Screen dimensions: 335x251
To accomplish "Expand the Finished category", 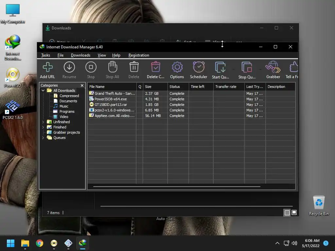I will [x=43, y=127].
